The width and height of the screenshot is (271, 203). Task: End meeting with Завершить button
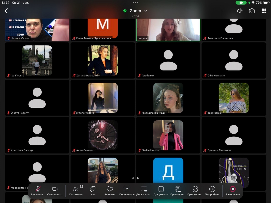(233, 191)
